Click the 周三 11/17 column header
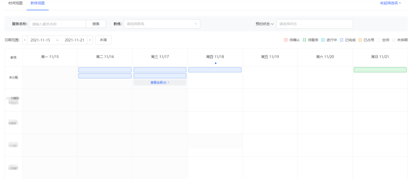Image resolution: width=412 pixels, height=179 pixels. point(160,57)
